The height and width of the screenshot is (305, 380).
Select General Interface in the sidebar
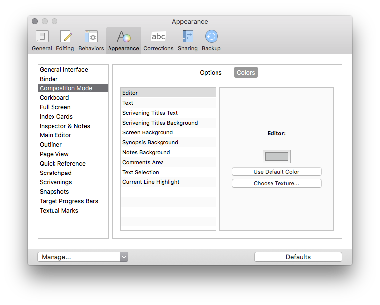click(73, 70)
